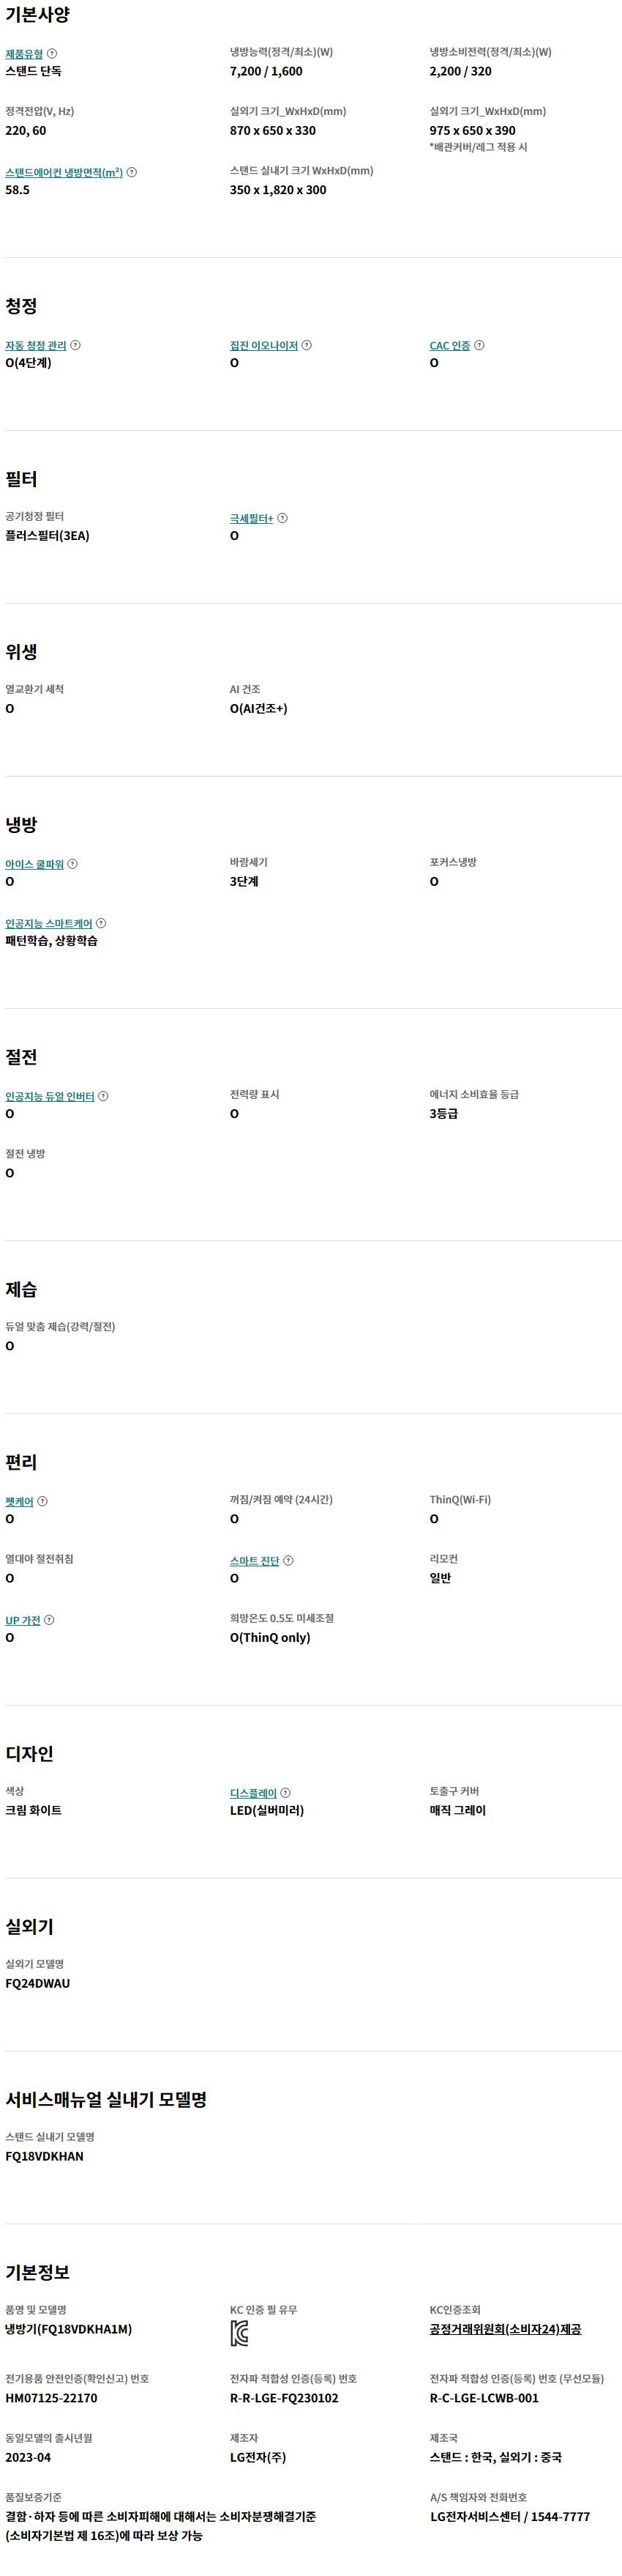Show info icon for 인공지능 스마트케어

(101, 923)
